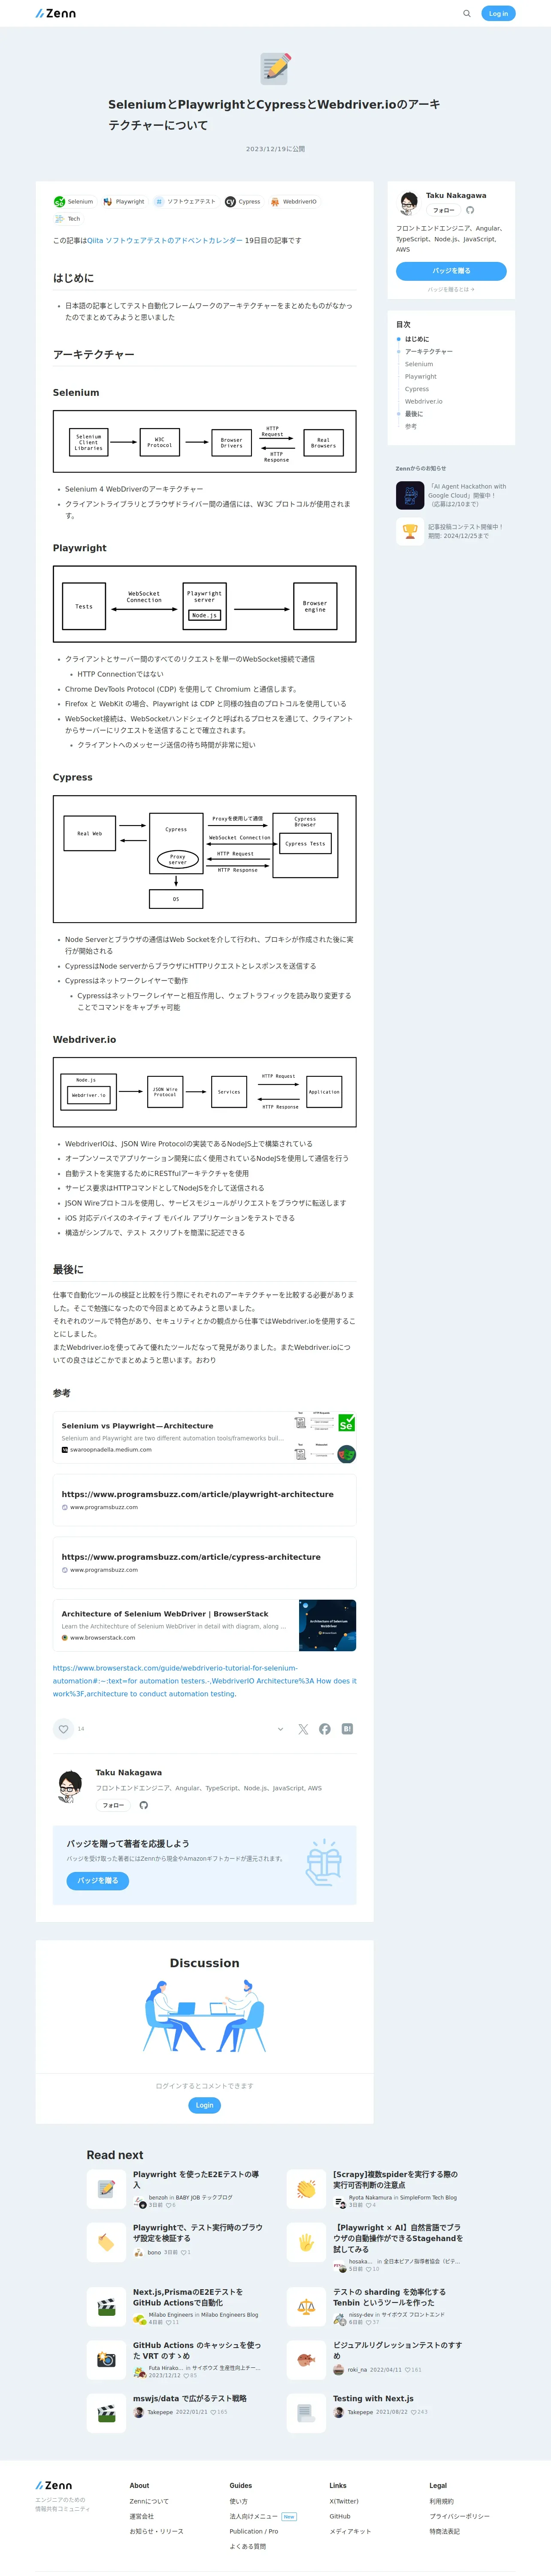Image resolution: width=551 pixels, height=2576 pixels.
Task: Open the ソフトウェアテスト topic tag
Action: [185, 201]
